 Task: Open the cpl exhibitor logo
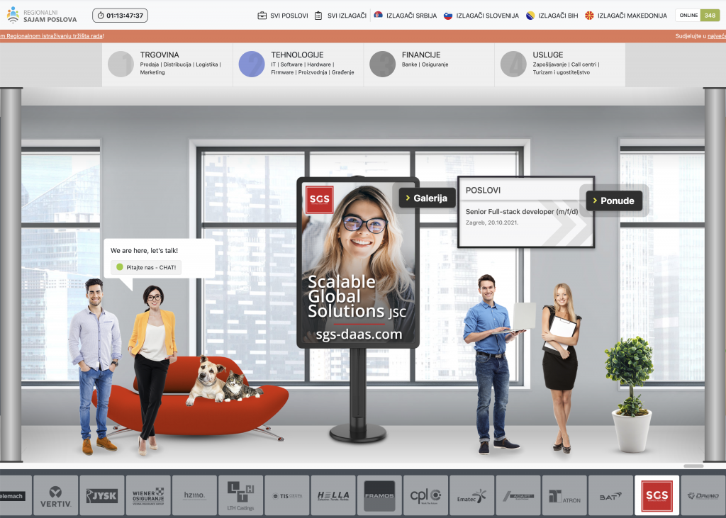426,495
